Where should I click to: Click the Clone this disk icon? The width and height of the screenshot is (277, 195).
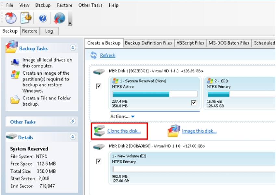click(99, 131)
